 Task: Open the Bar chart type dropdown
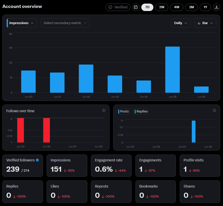click(205, 23)
